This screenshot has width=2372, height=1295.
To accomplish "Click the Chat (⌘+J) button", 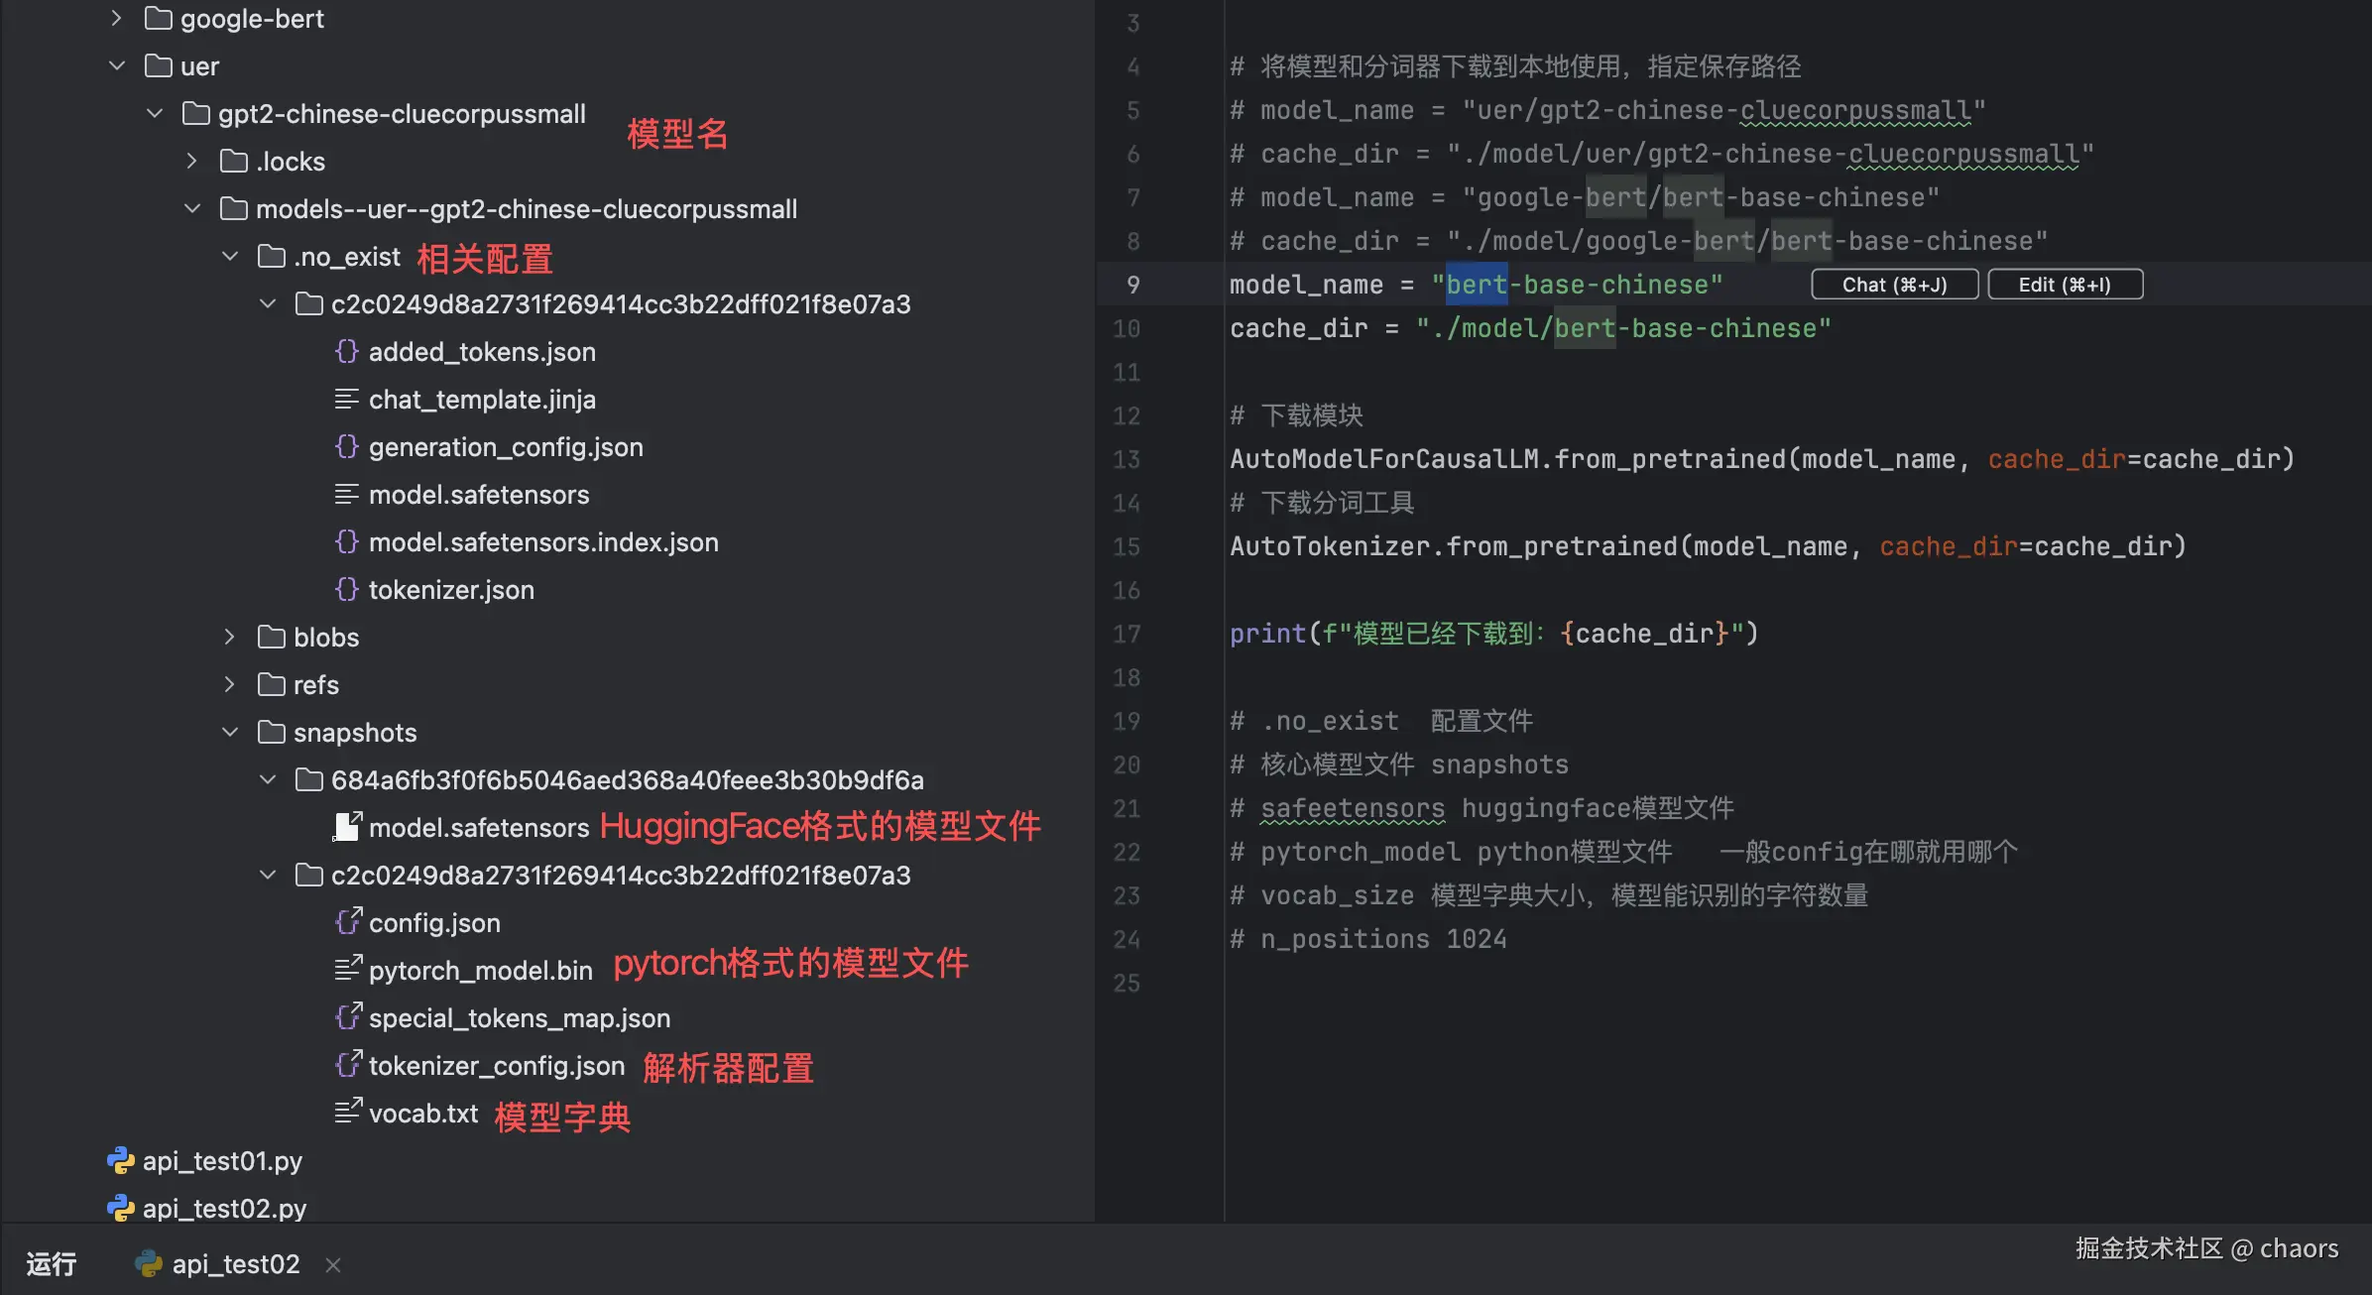I will [x=1894, y=285].
